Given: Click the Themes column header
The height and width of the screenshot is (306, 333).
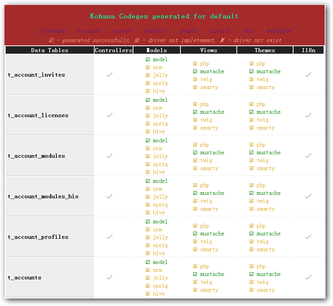Looking at the screenshot, I should click(x=265, y=50).
